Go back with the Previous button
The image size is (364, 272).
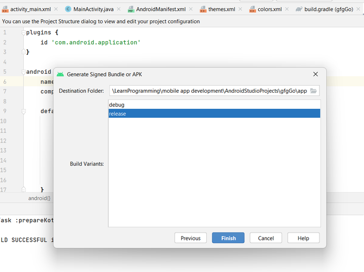[x=191, y=238]
